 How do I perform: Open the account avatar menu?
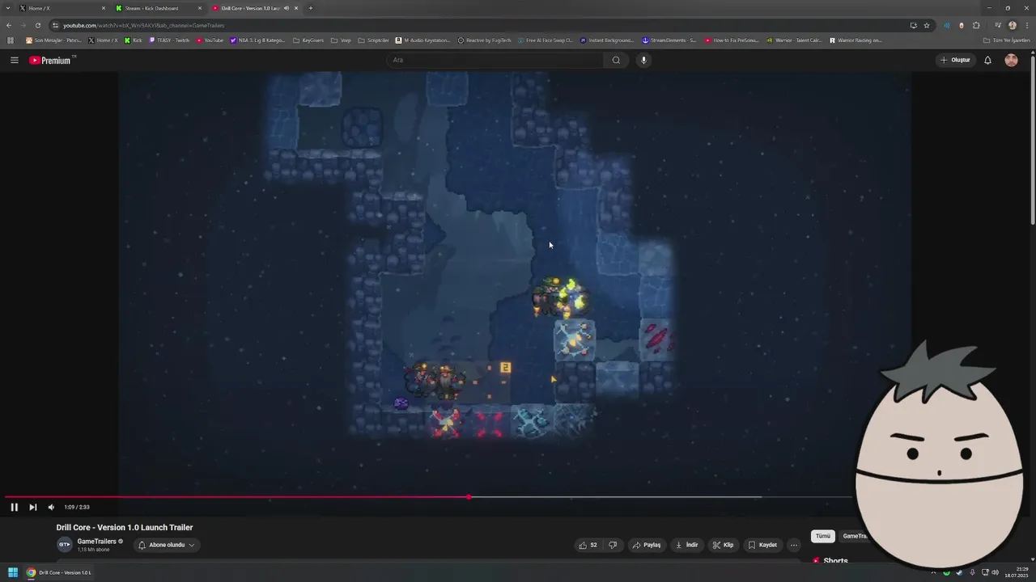coord(1011,60)
